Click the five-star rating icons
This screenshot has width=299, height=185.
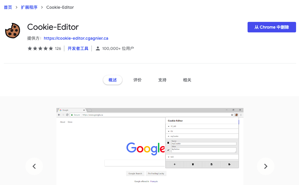[x=40, y=48]
